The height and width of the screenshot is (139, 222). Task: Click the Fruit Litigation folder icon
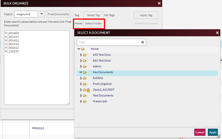coord(85,84)
